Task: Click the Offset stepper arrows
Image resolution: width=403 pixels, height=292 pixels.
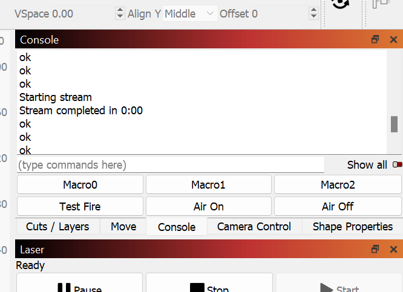Action: point(313,13)
